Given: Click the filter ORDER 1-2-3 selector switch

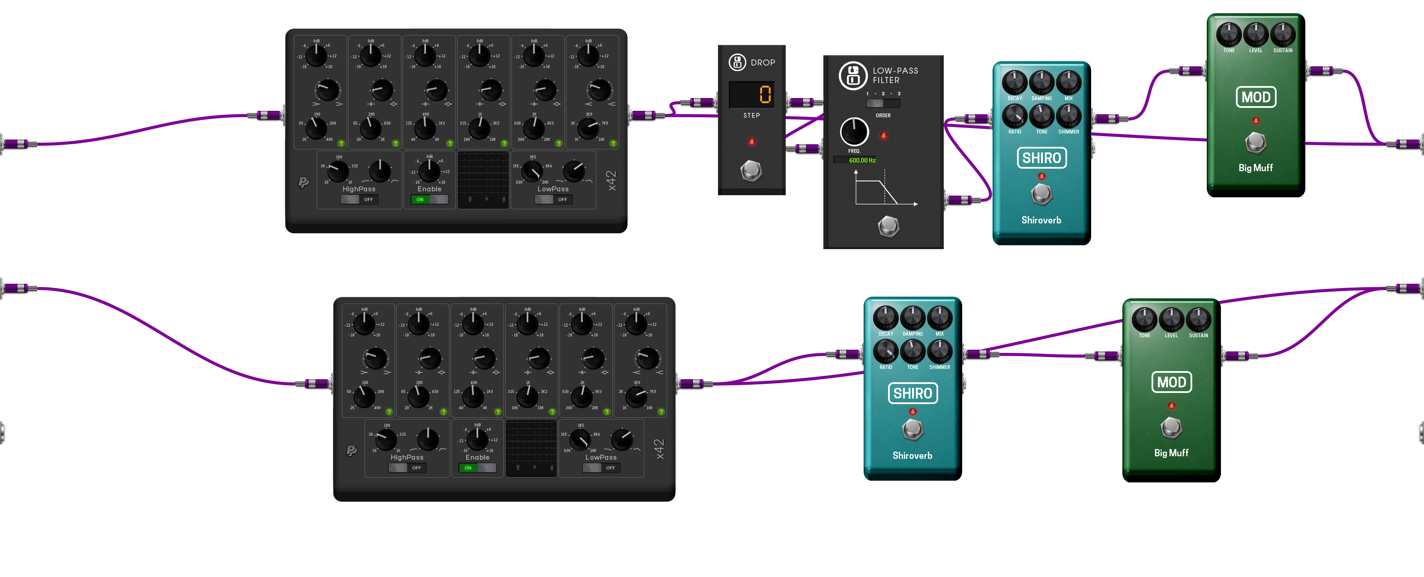Looking at the screenshot, I should click(x=883, y=103).
